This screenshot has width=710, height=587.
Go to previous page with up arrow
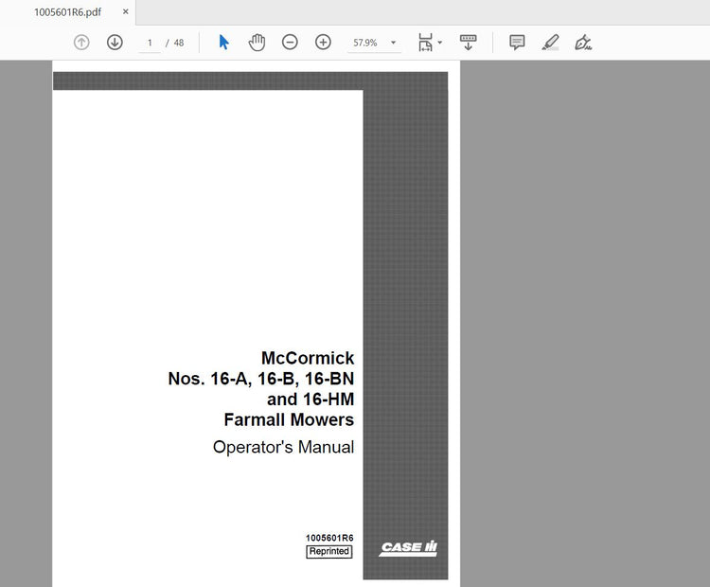(x=81, y=43)
